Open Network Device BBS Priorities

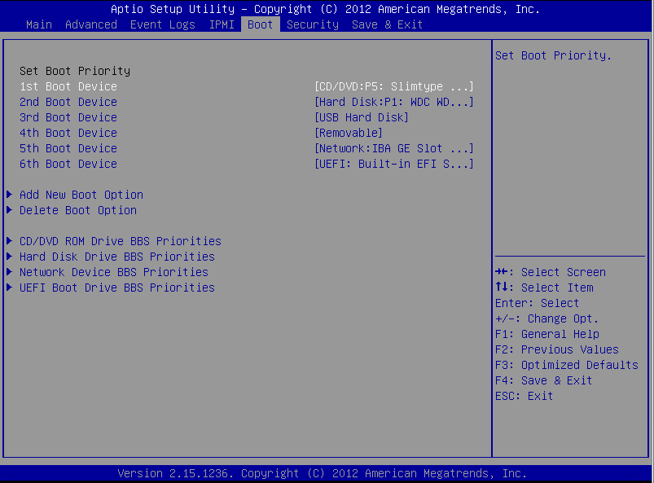113,272
